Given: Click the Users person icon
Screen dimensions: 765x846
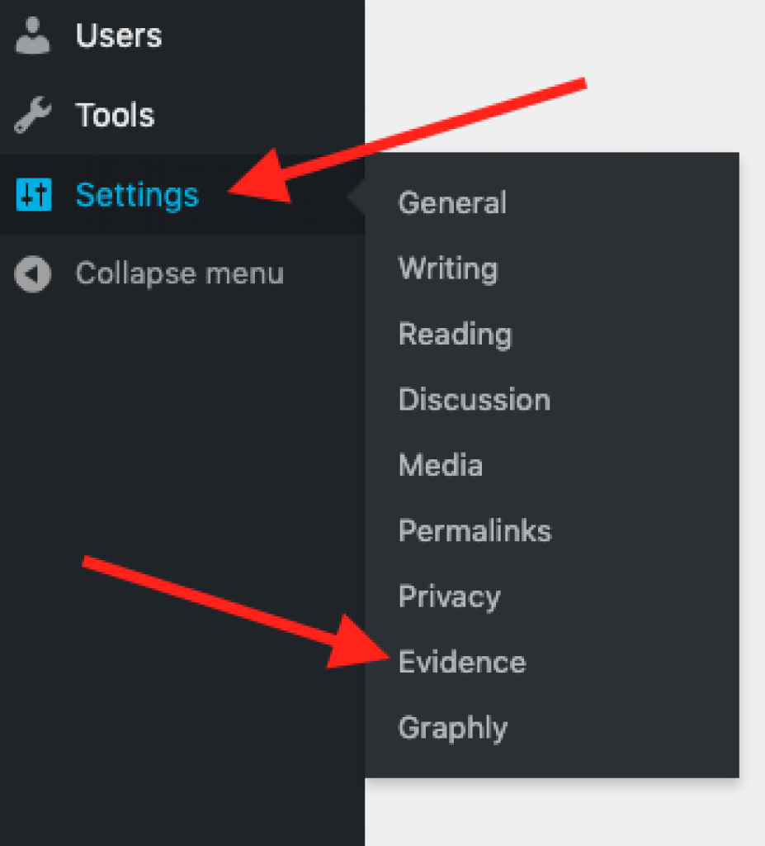Looking at the screenshot, I should [32, 36].
